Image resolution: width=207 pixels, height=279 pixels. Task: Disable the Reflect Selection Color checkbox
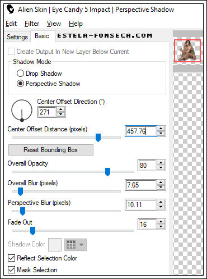click(11, 258)
